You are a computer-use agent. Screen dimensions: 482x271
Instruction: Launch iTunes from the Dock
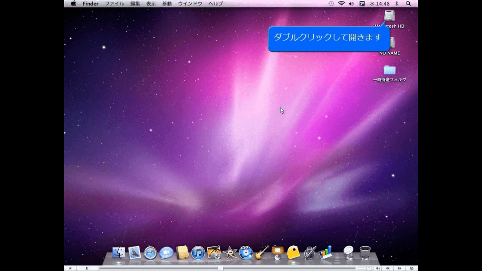(x=198, y=253)
